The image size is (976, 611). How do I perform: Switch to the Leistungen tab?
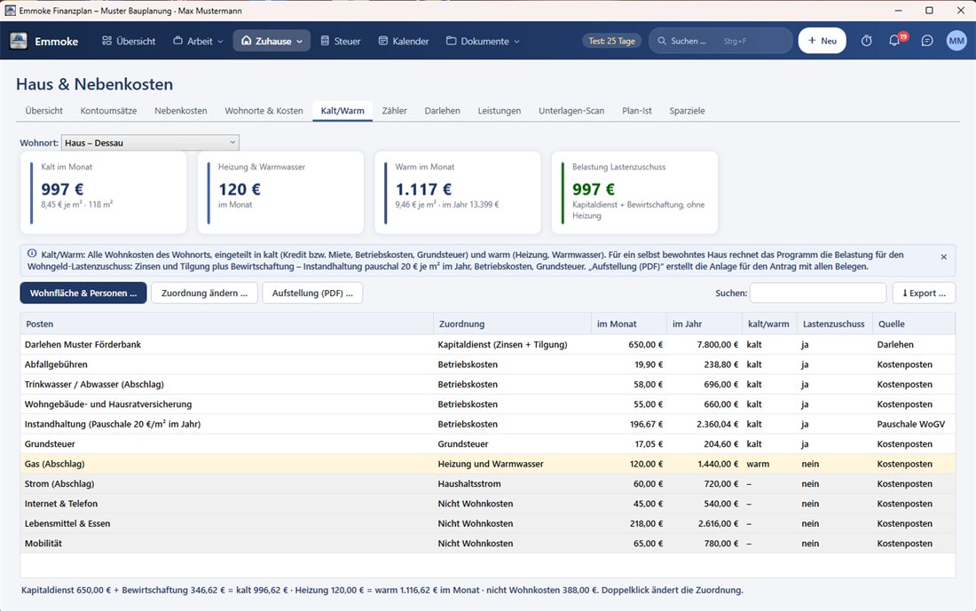point(500,111)
